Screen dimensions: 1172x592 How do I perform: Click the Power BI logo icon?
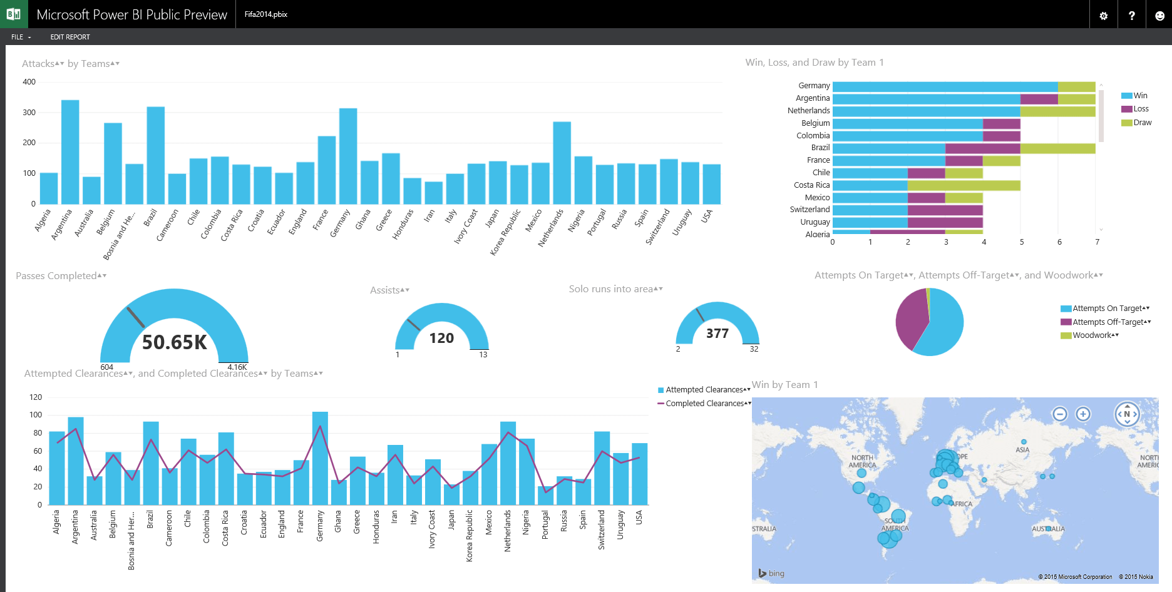(x=14, y=14)
